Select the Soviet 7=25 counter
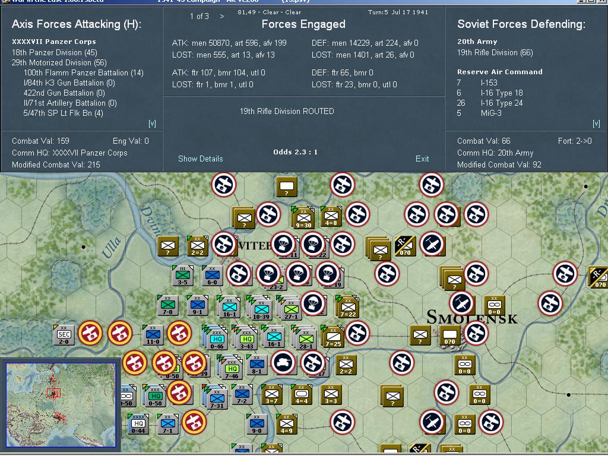The image size is (608, 456). [x=332, y=336]
